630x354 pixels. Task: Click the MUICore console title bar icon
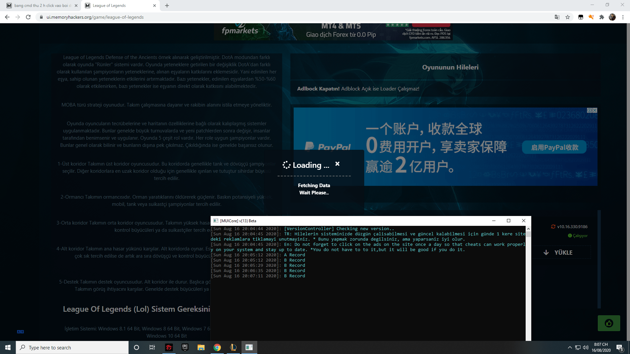click(216, 221)
